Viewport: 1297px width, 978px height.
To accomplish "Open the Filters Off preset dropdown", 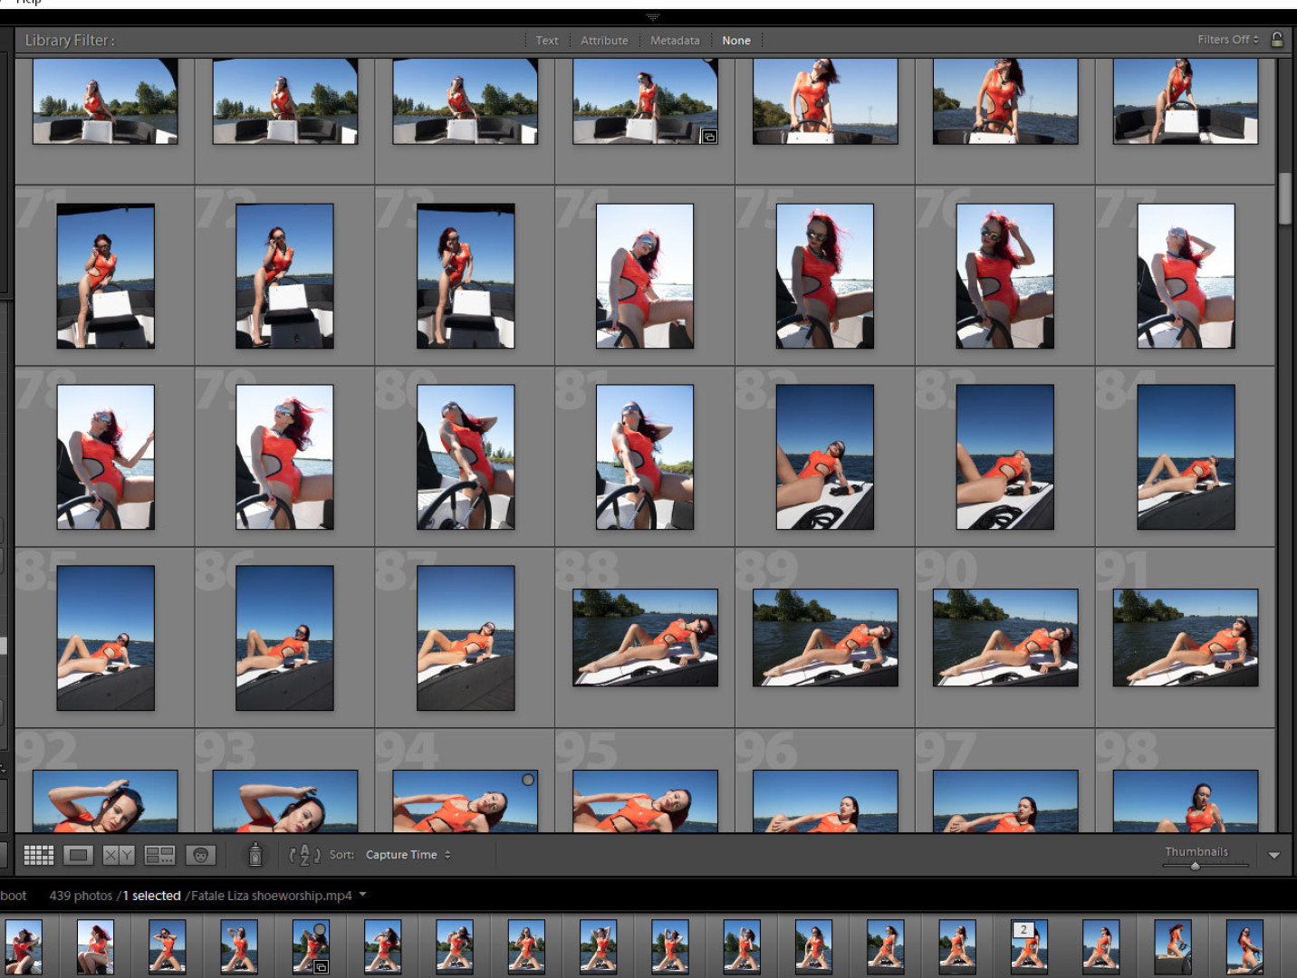I will (1228, 40).
